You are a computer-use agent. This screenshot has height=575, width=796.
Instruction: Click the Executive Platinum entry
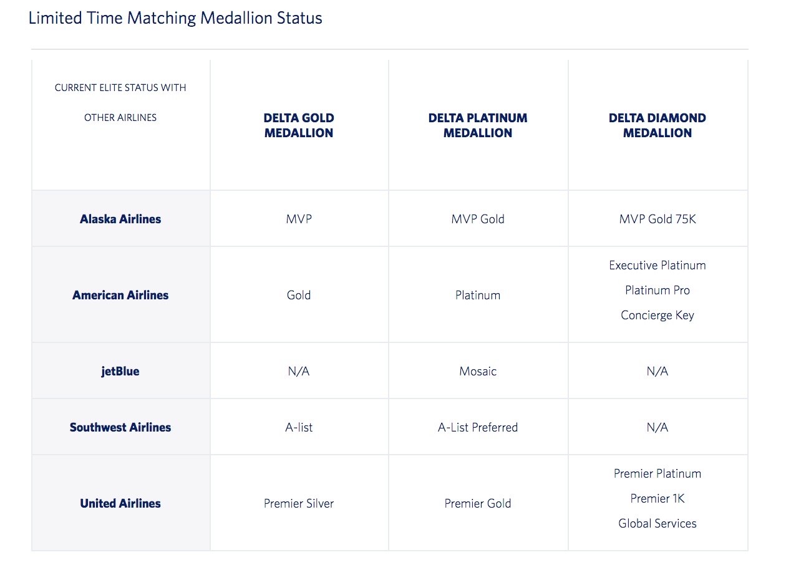[658, 265]
